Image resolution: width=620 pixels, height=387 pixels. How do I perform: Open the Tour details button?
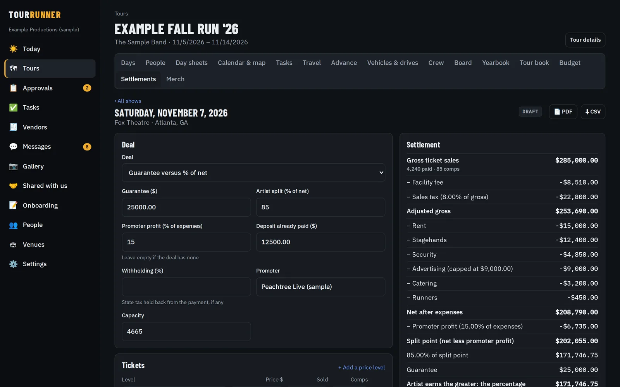pyautogui.click(x=585, y=40)
